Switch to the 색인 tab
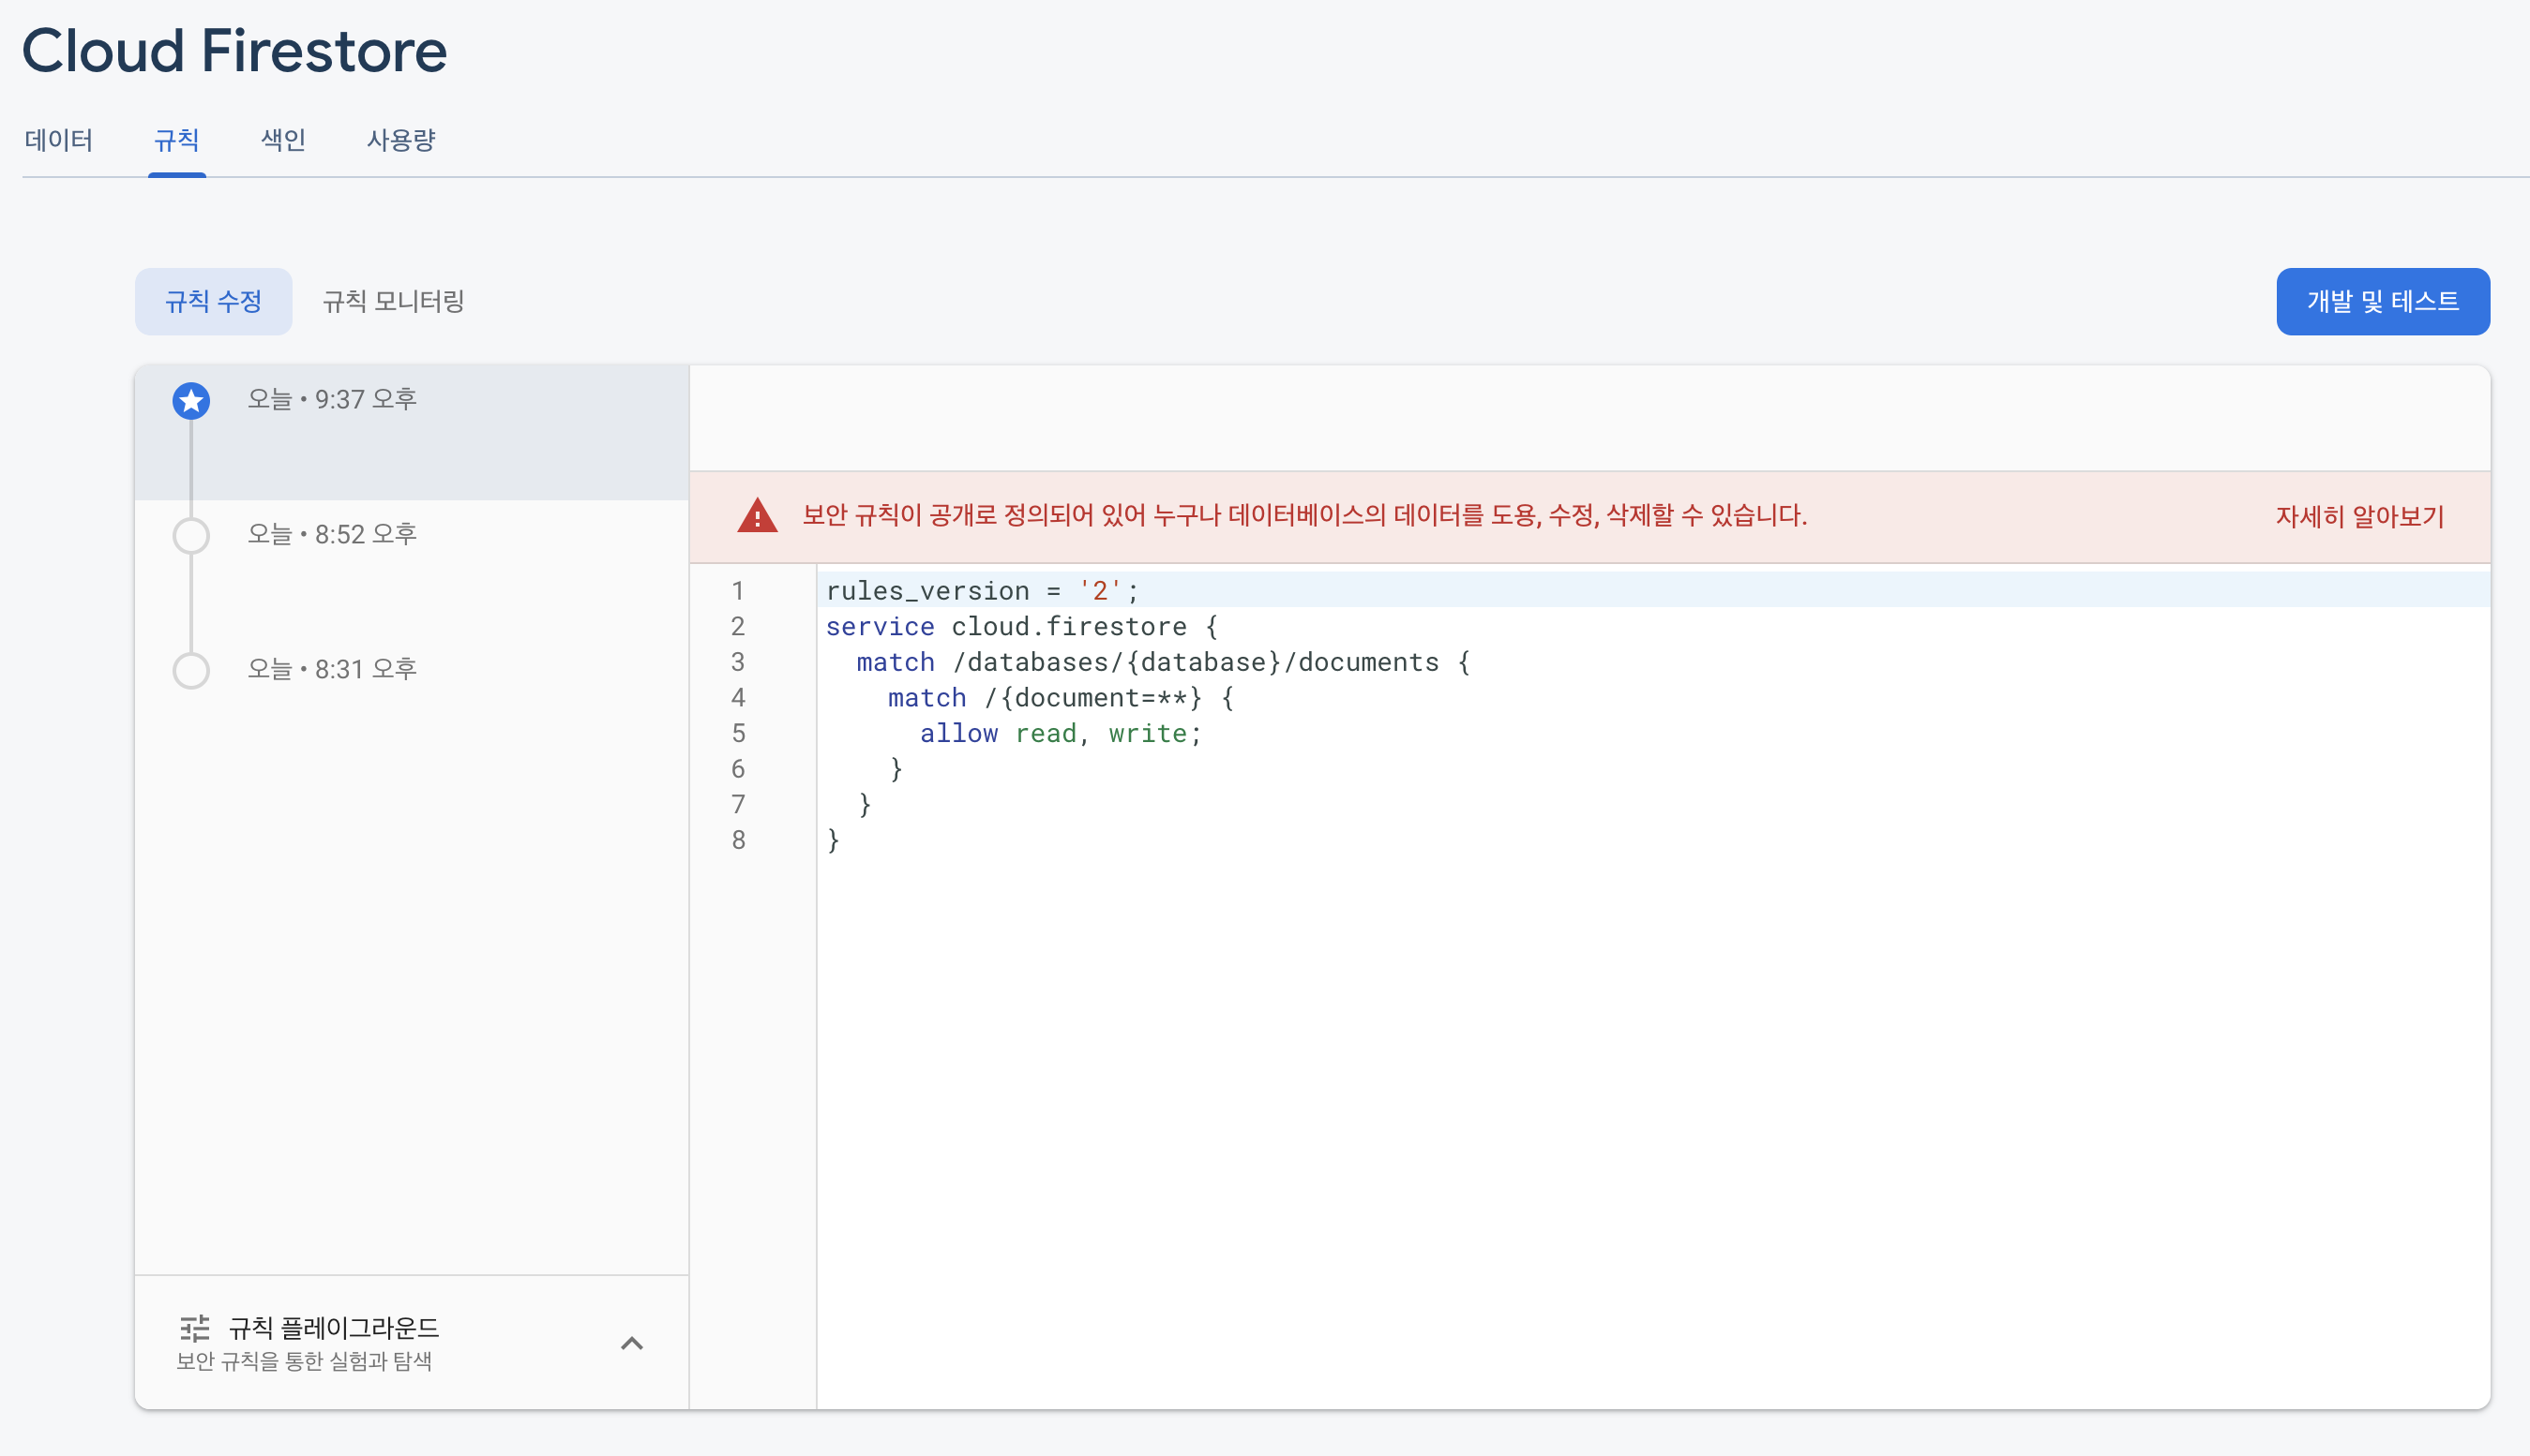Screen dimensions: 2530x1456 (283, 140)
